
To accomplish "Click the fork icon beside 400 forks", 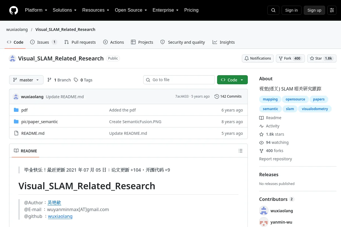I will pos(261,151).
